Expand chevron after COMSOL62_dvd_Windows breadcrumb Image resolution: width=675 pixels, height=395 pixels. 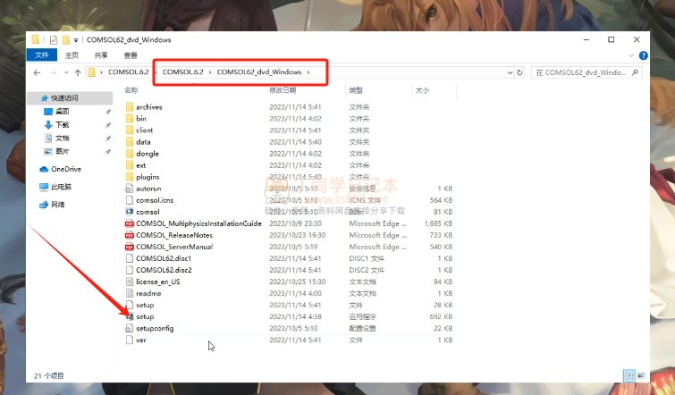(308, 71)
